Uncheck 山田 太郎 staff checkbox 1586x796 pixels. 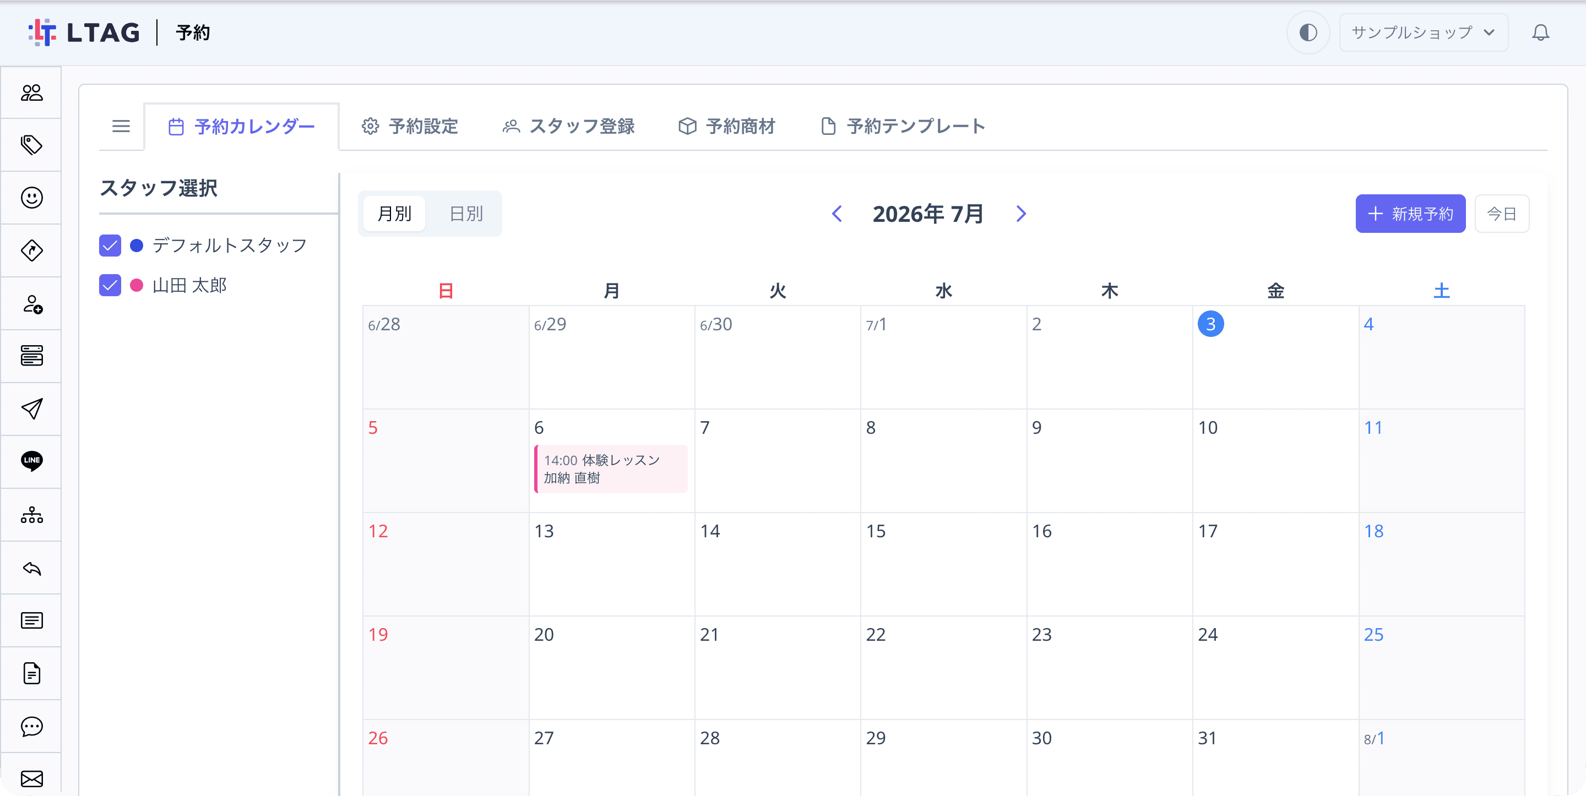click(110, 285)
